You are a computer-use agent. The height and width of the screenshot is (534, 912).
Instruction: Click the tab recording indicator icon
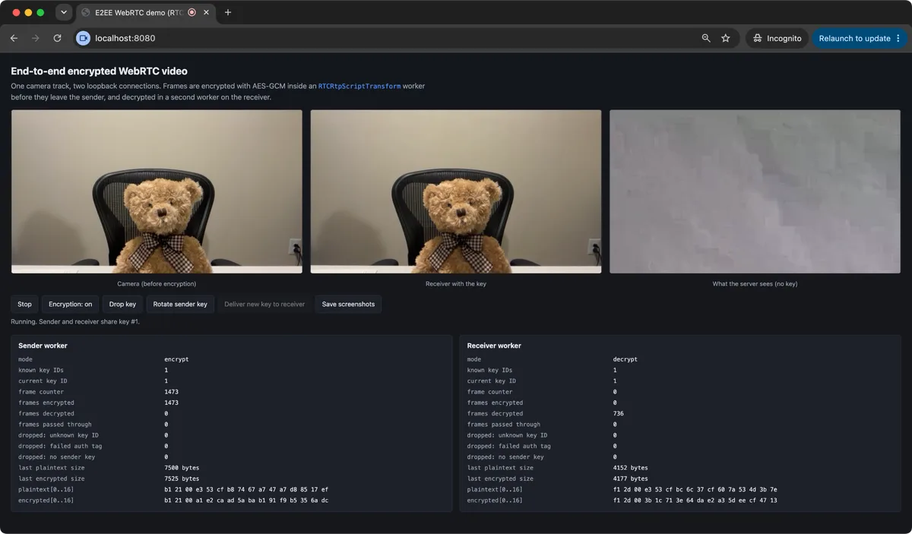[192, 12]
